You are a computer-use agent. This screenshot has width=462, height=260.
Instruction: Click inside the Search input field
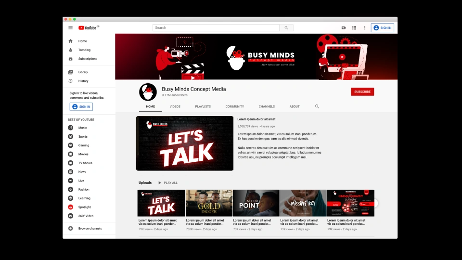(x=216, y=28)
